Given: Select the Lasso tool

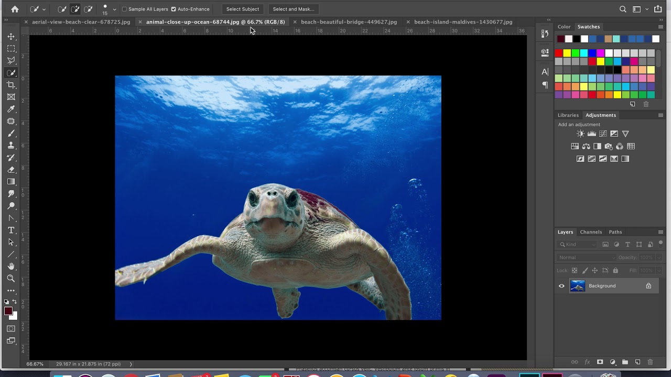Looking at the screenshot, I should tap(11, 61).
